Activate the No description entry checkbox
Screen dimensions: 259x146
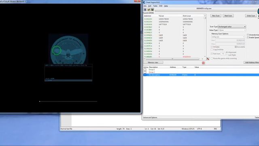click(x=145, y=75)
